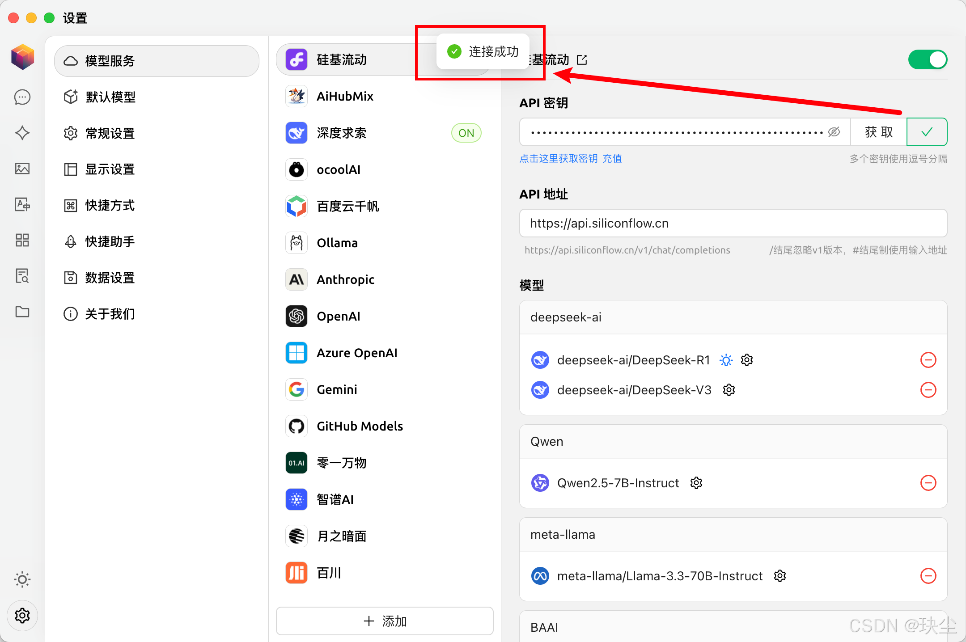Open the chat assistant icon in sidebar
The image size is (966, 642).
tap(22, 97)
